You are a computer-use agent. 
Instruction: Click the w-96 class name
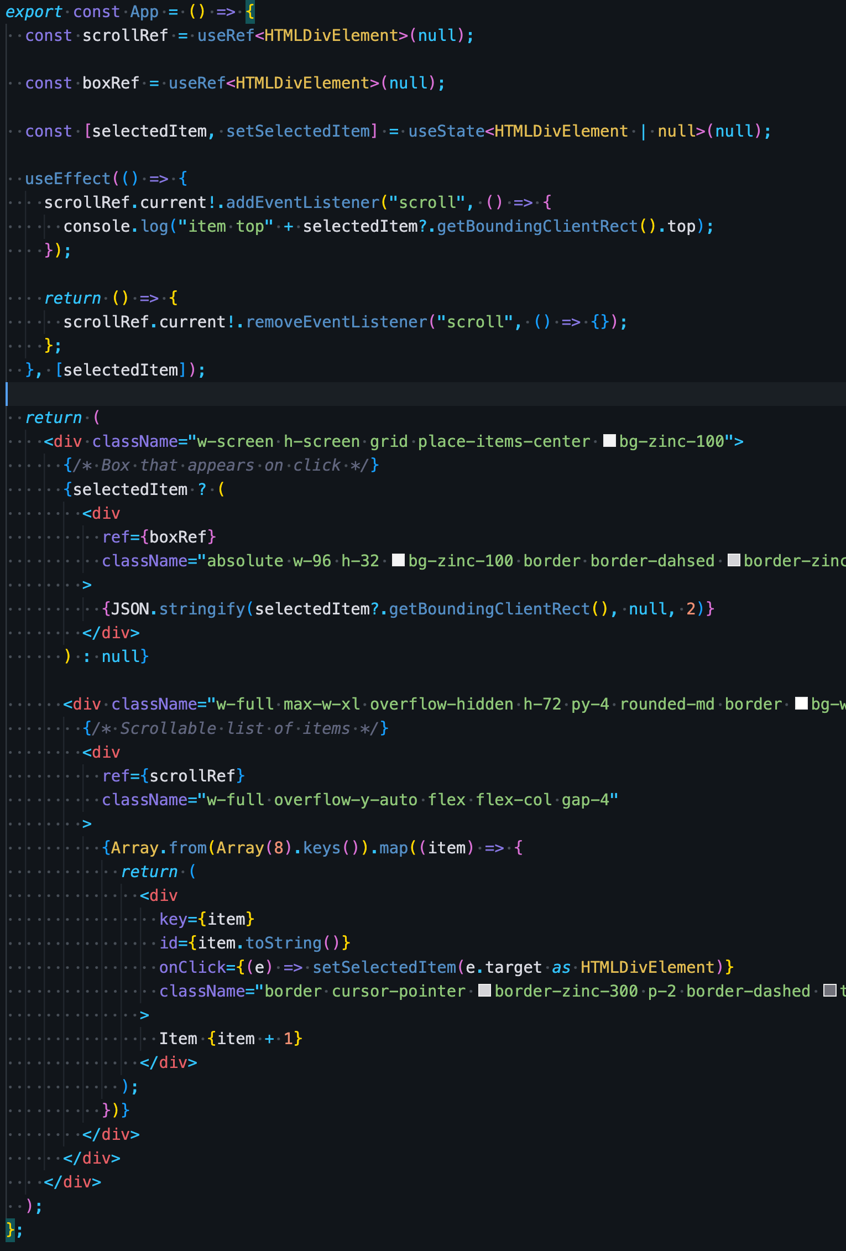click(x=312, y=561)
